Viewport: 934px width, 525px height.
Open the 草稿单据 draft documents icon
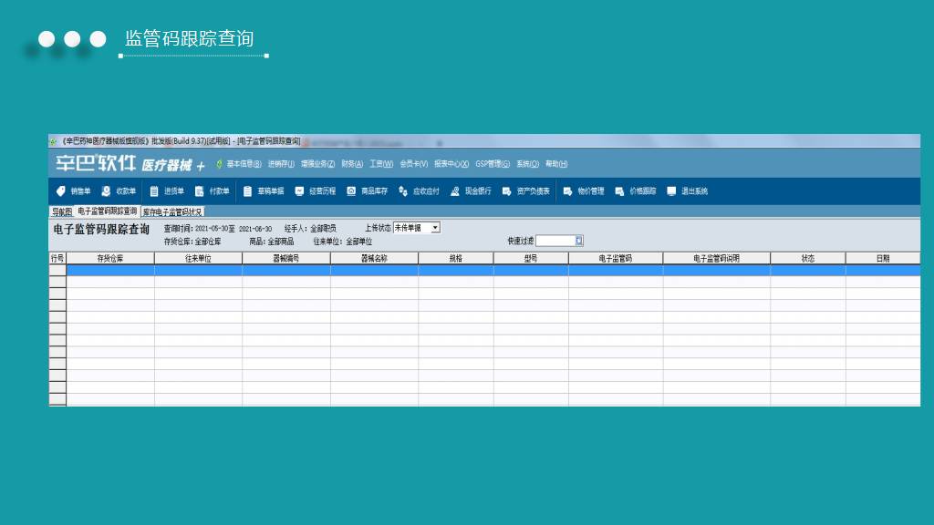pyautogui.click(x=248, y=191)
